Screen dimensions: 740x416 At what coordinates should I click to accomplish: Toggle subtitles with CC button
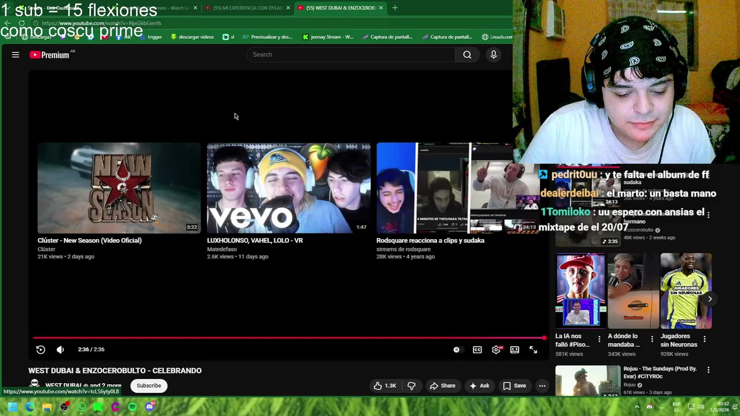(x=478, y=350)
